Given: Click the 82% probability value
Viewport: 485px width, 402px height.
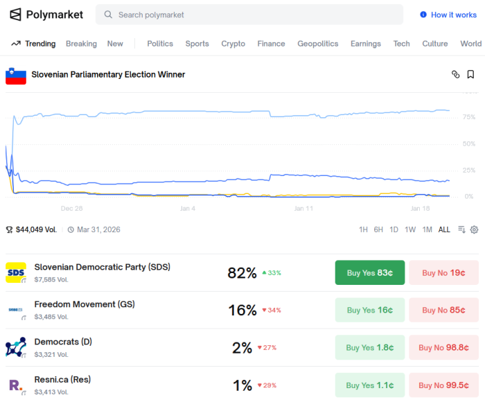Looking at the screenshot, I should 242,273.
